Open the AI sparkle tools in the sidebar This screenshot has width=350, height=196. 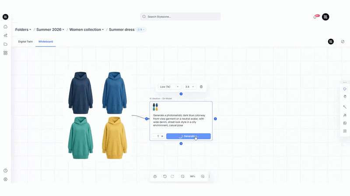tap(6, 35)
